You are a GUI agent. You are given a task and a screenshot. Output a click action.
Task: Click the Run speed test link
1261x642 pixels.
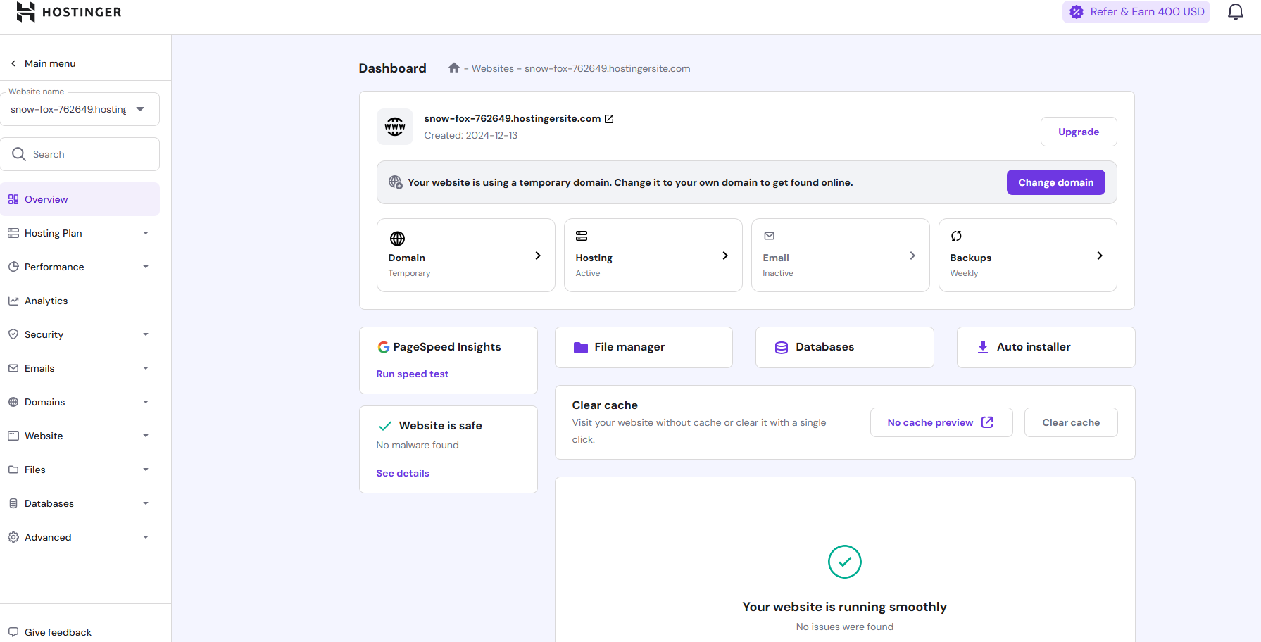point(412,374)
